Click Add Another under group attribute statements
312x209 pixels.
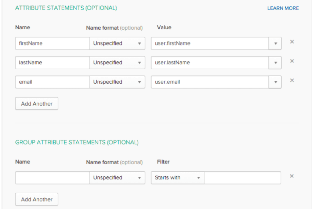(x=37, y=199)
